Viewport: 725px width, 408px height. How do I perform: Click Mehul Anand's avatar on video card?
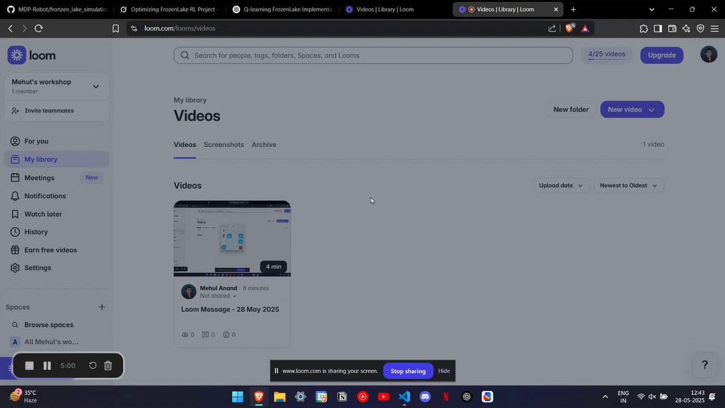[189, 292]
